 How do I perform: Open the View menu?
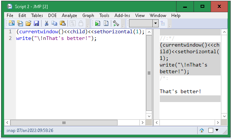[140, 16]
